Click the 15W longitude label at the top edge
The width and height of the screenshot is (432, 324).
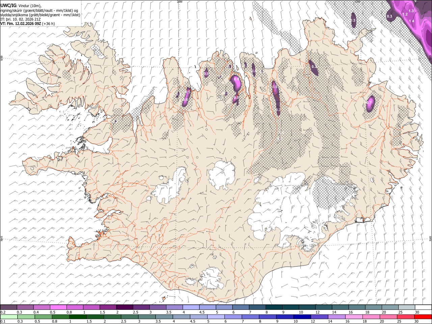point(357,2)
